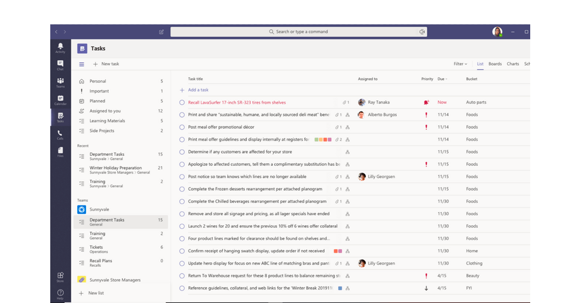
Task: Switch to the Charts view tab
Action: coord(513,64)
